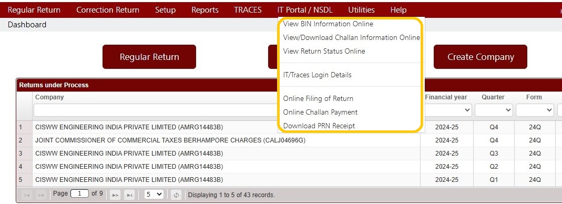Choose Online Challan Payment menu entry
The image size is (562, 204).
tap(320, 112)
